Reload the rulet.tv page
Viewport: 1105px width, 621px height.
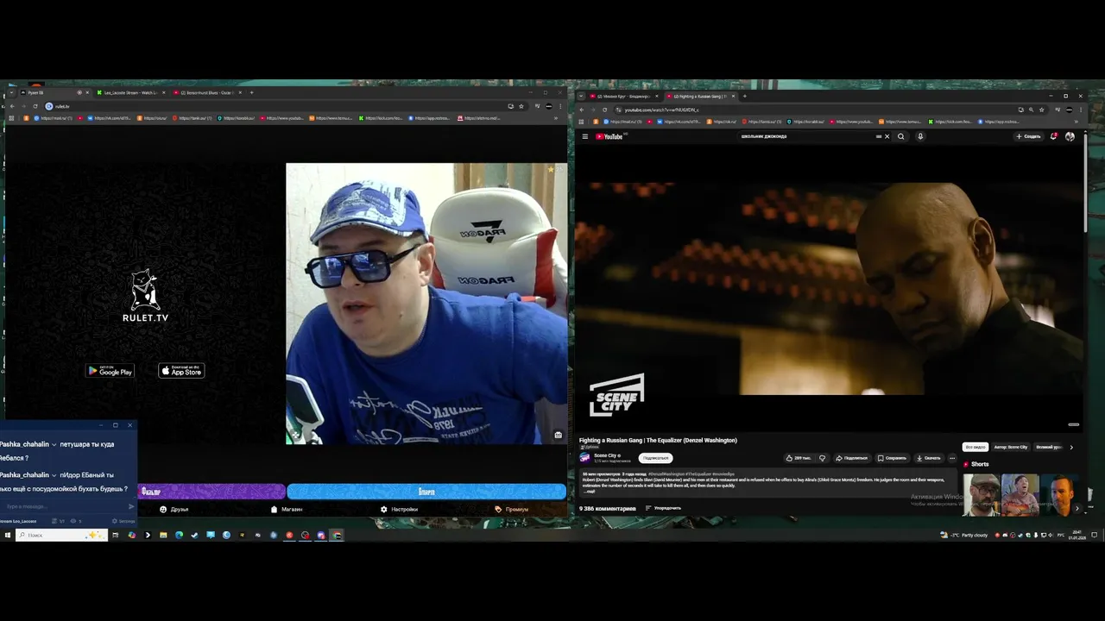[35, 106]
